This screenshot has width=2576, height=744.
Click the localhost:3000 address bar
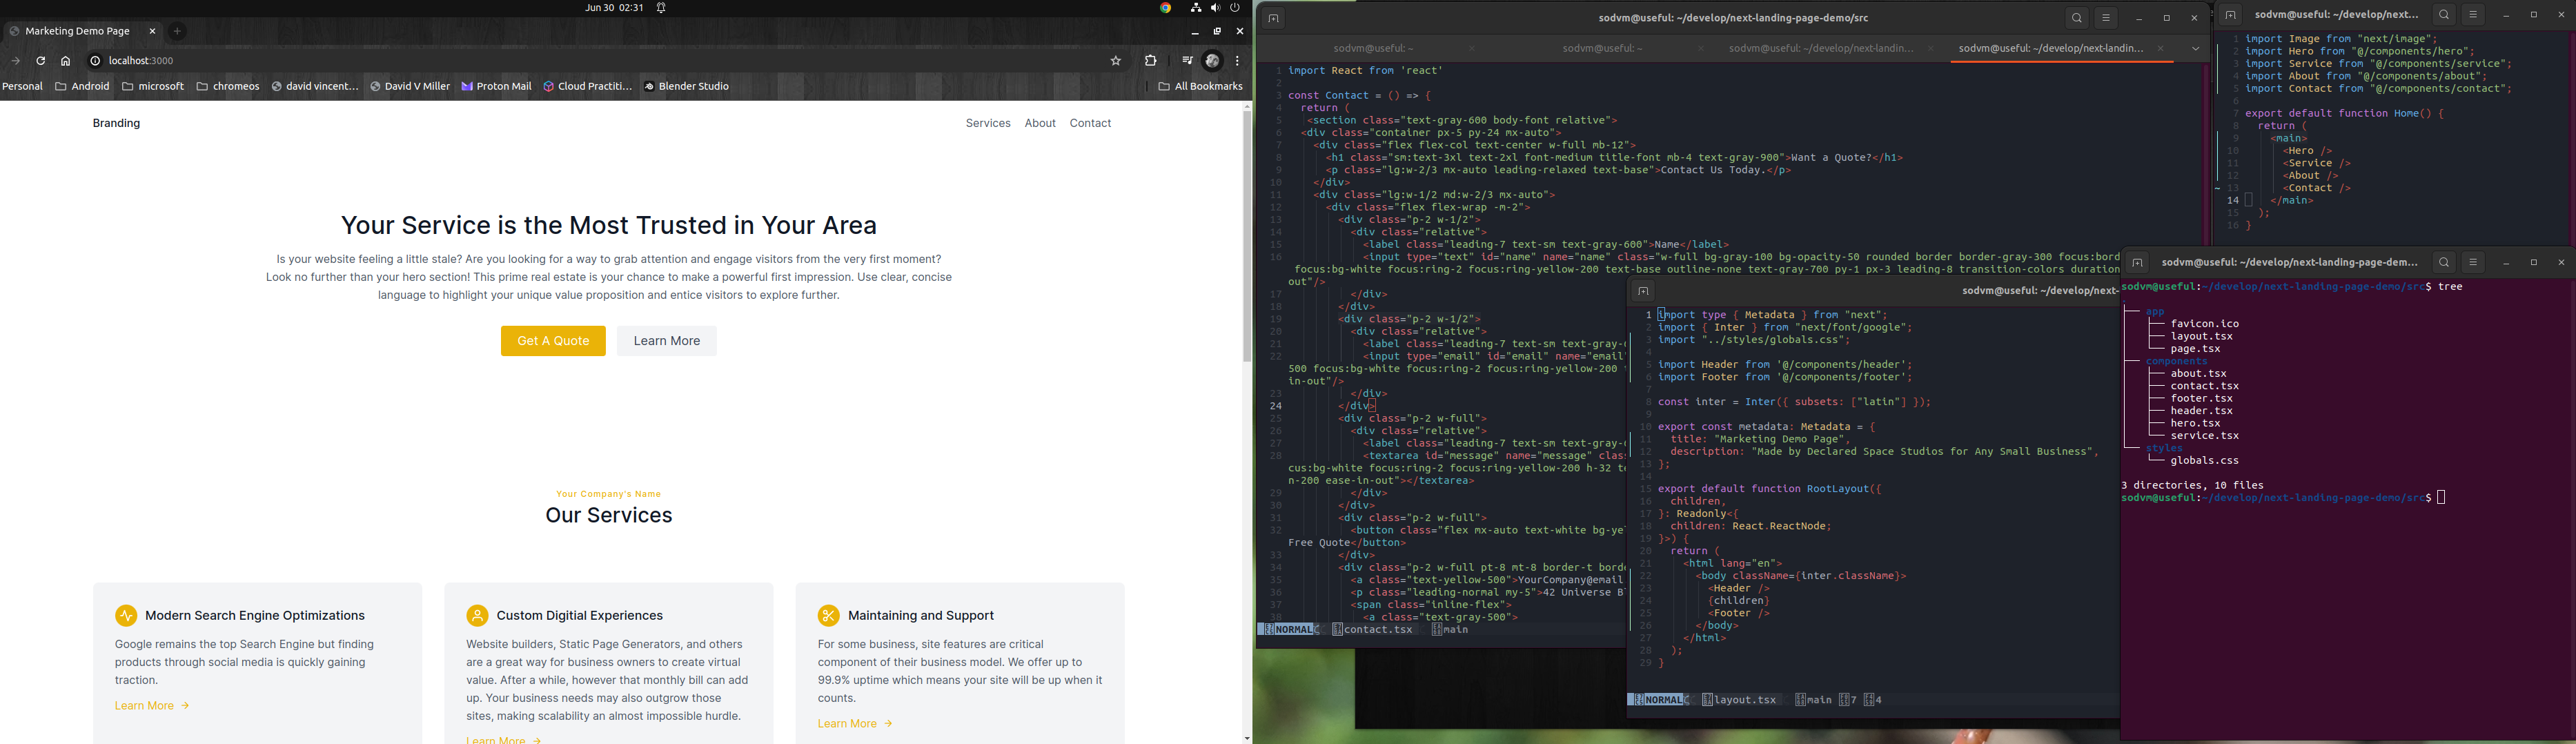click(x=600, y=61)
